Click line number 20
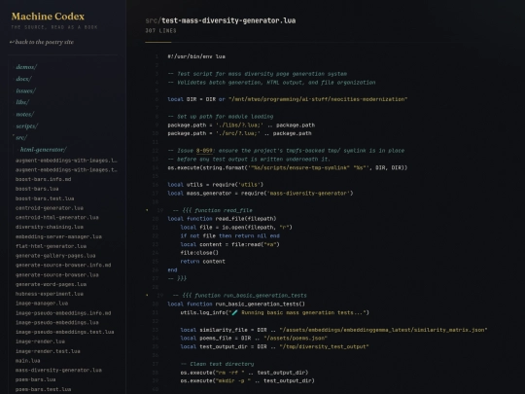Image resolution: width=525 pixels, height=394 pixels. (x=155, y=219)
